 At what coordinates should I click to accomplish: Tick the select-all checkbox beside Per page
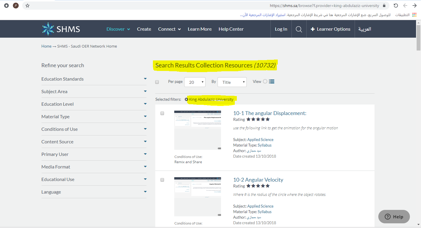(x=157, y=82)
